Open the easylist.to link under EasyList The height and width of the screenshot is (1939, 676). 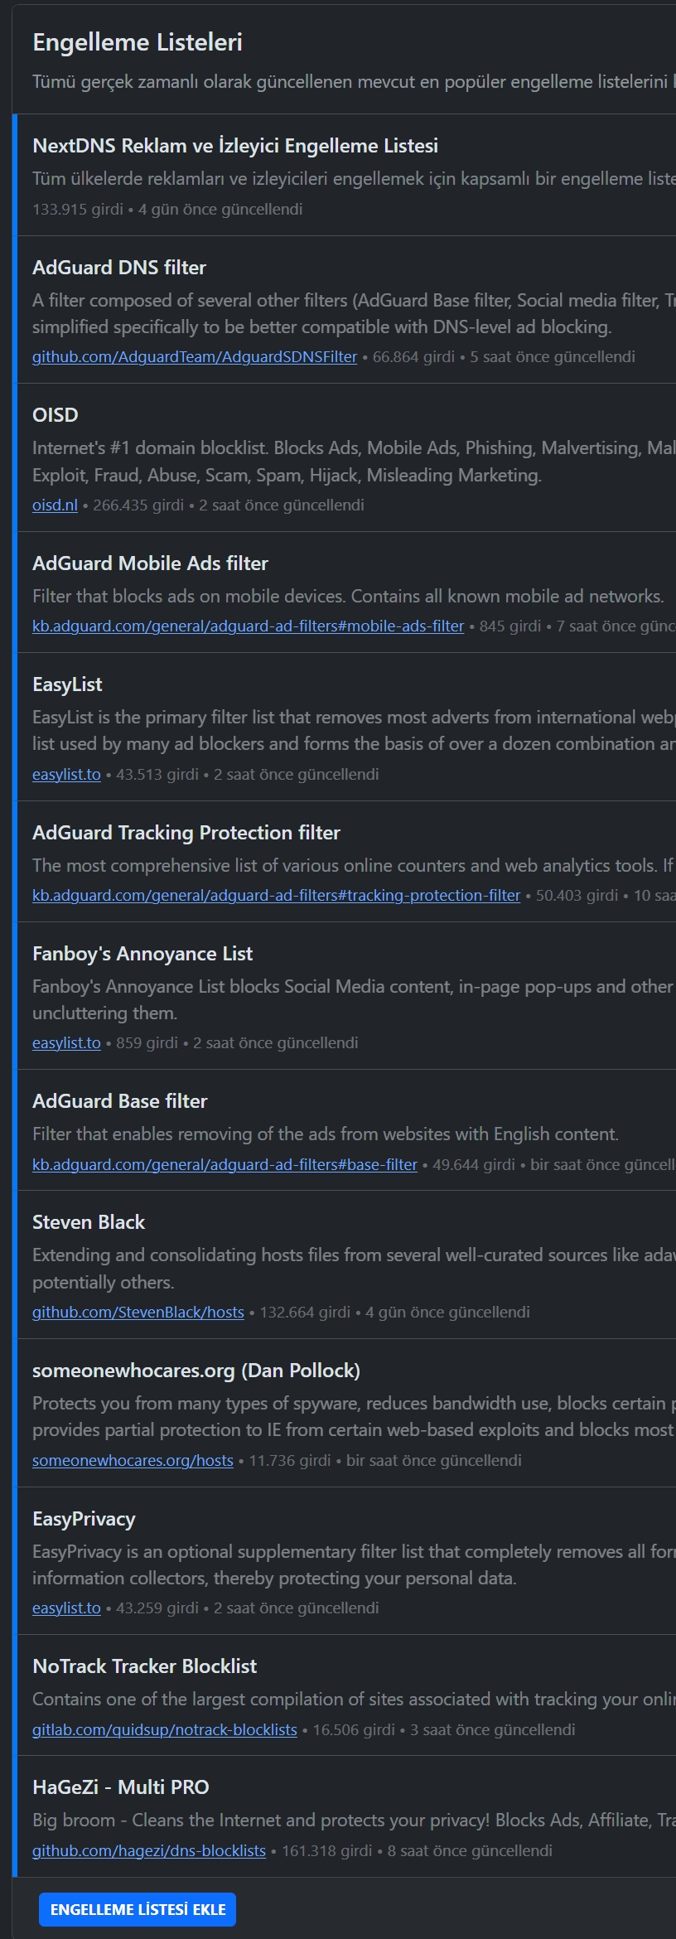pyautogui.click(x=66, y=774)
